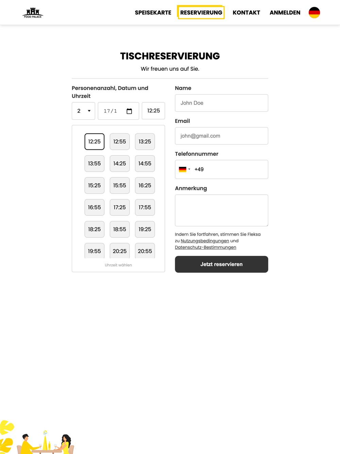Go to the Kontakt page
Image resolution: width=340 pixels, height=454 pixels.
coord(246,13)
